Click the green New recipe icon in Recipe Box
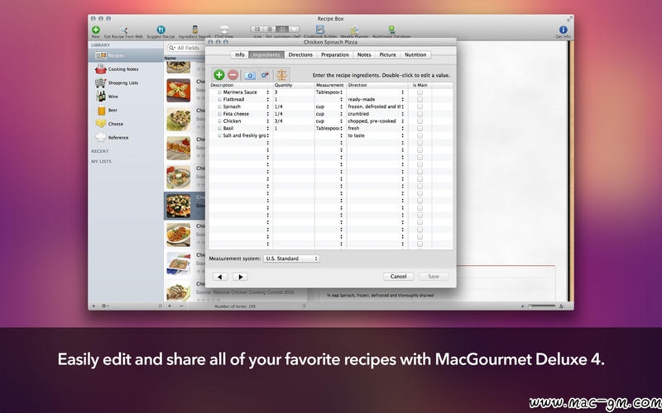 96,30
